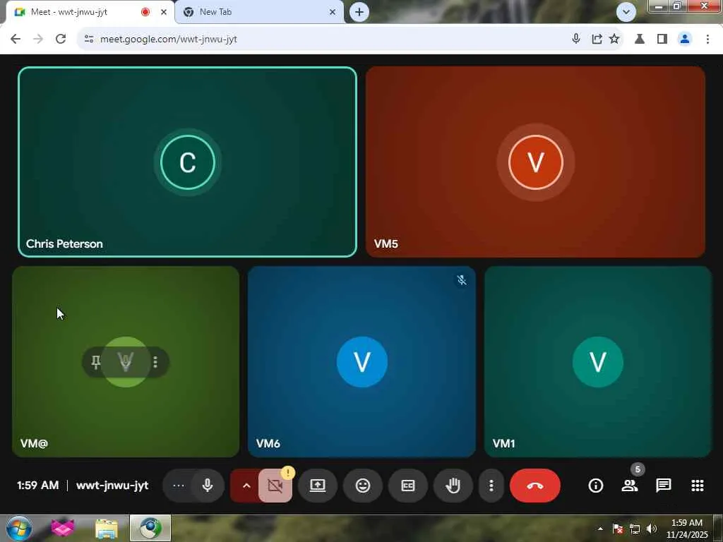Toggle closed captions CC button

point(408,486)
